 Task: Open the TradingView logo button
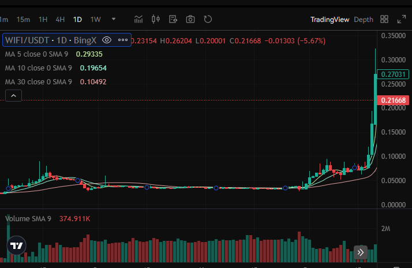click(x=16, y=245)
